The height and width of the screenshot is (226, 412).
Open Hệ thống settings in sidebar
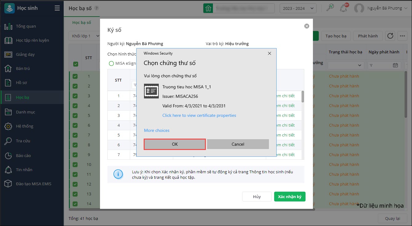click(32, 126)
